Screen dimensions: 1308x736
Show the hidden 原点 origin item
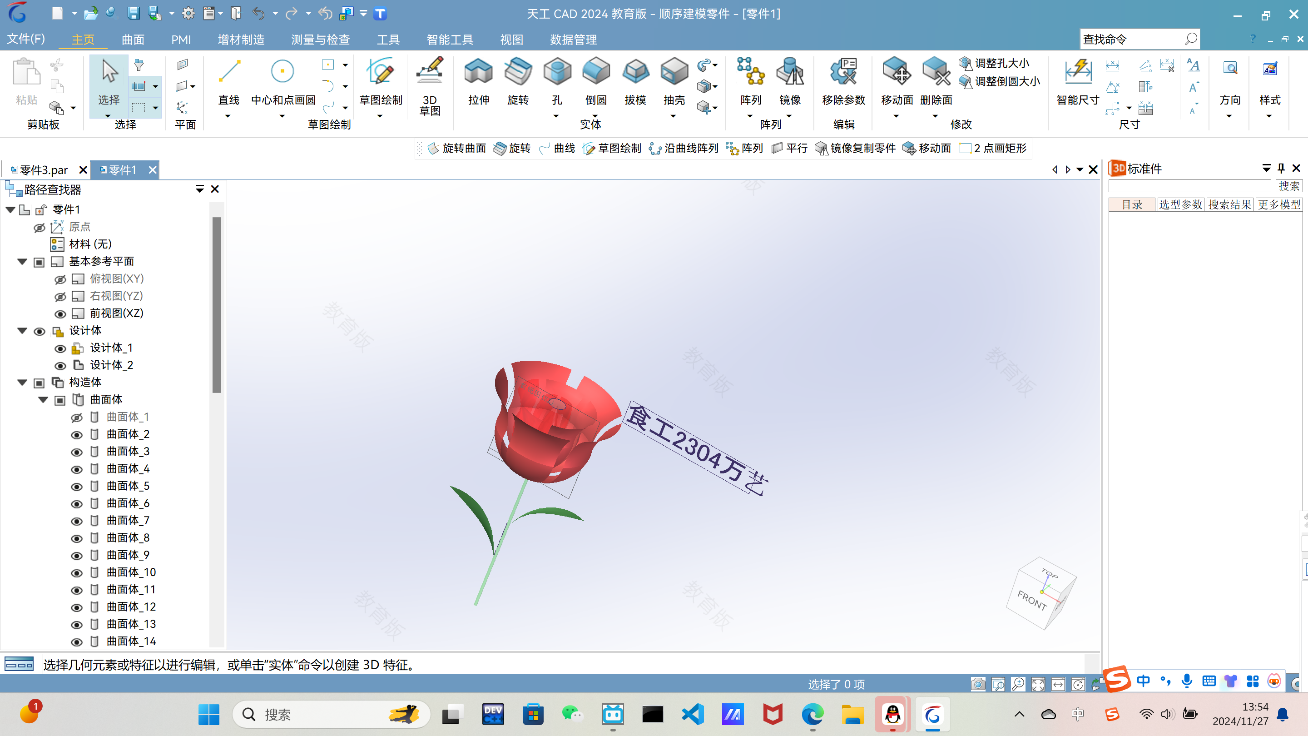click(39, 228)
